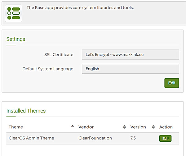Sort the table by Version header
Image resolution: width=186 pixels, height=156 pixels.
pos(138,127)
